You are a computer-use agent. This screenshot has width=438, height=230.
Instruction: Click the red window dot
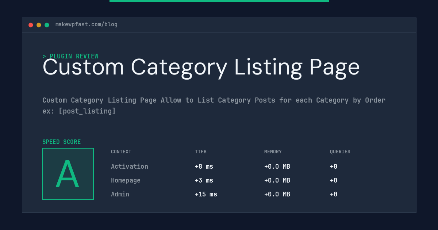(x=31, y=25)
